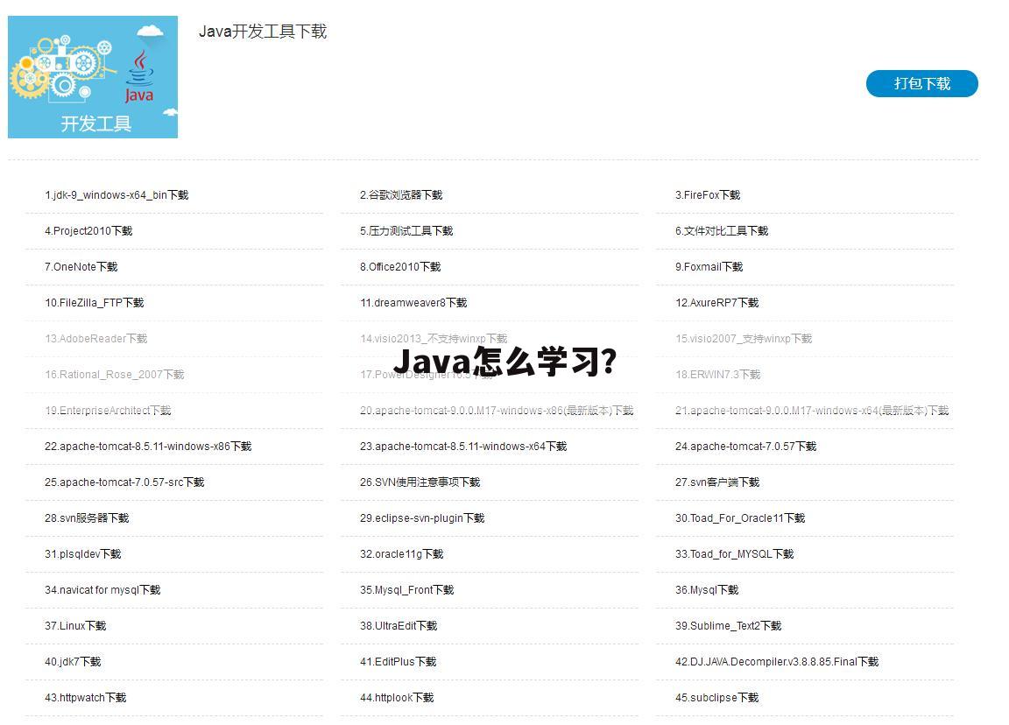Open 16.Rational_Rose_2007下载 link

click(115, 375)
